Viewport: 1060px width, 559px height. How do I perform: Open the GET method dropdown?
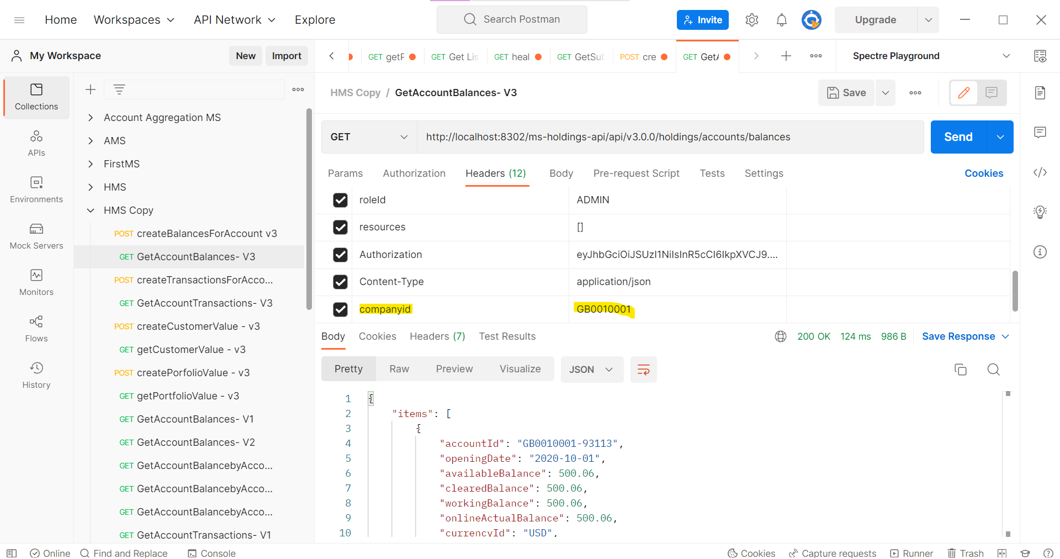tap(369, 137)
